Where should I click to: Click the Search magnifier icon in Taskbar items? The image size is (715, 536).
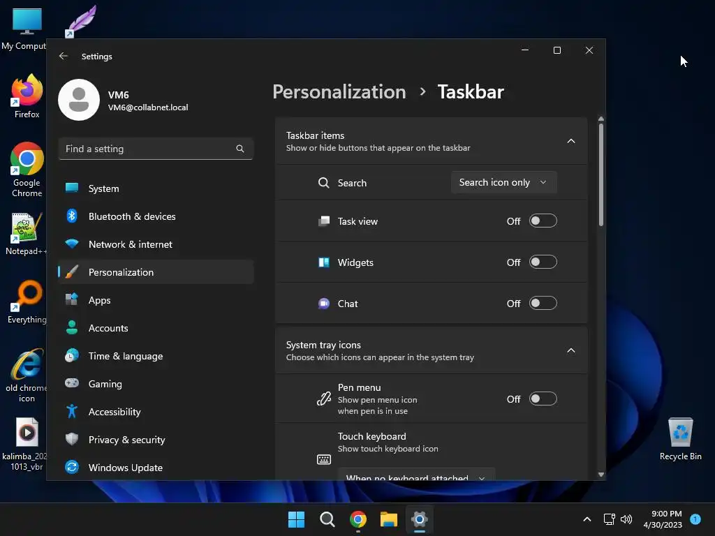tap(324, 183)
